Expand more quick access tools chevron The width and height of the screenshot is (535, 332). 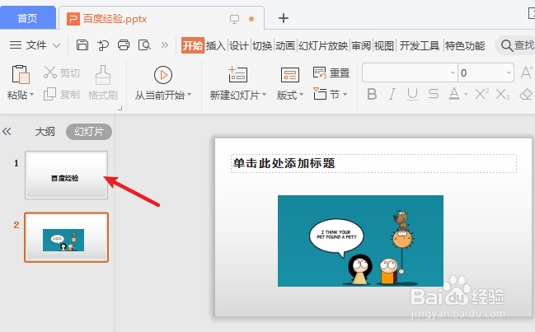[x=165, y=45]
